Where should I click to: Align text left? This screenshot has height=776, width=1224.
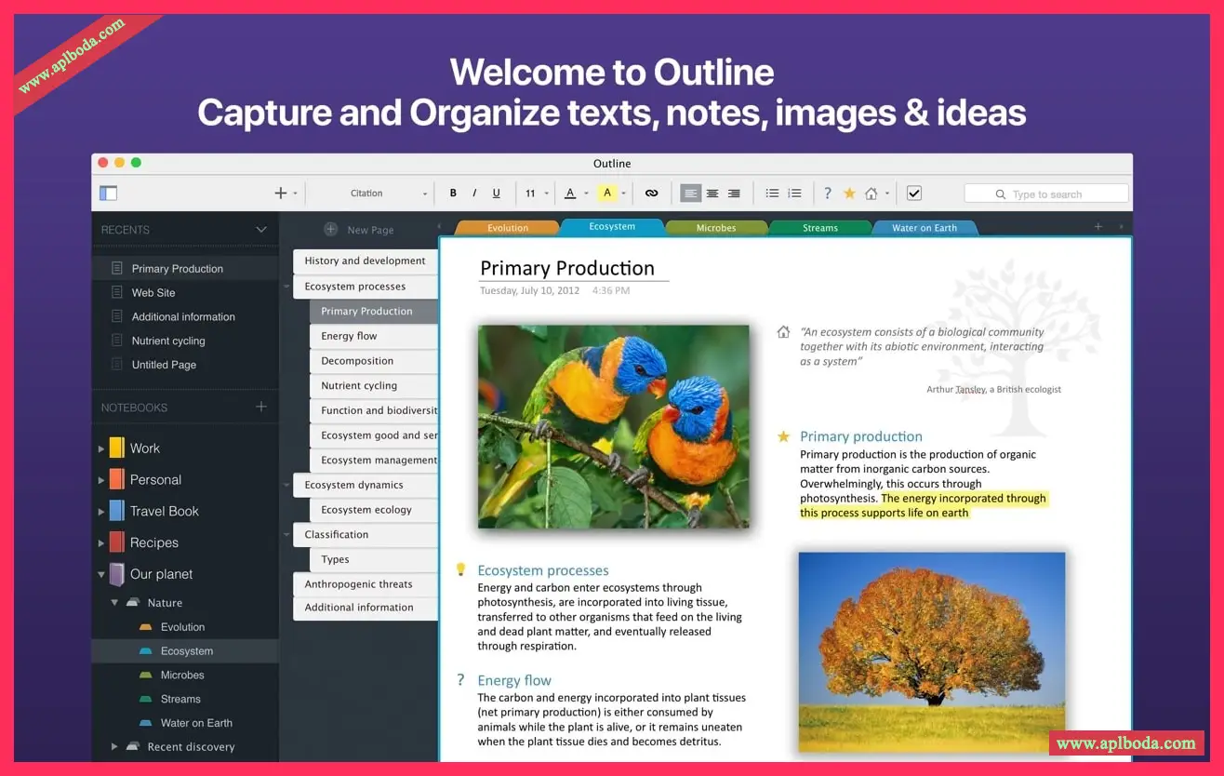pyautogui.click(x=690, y=194)
